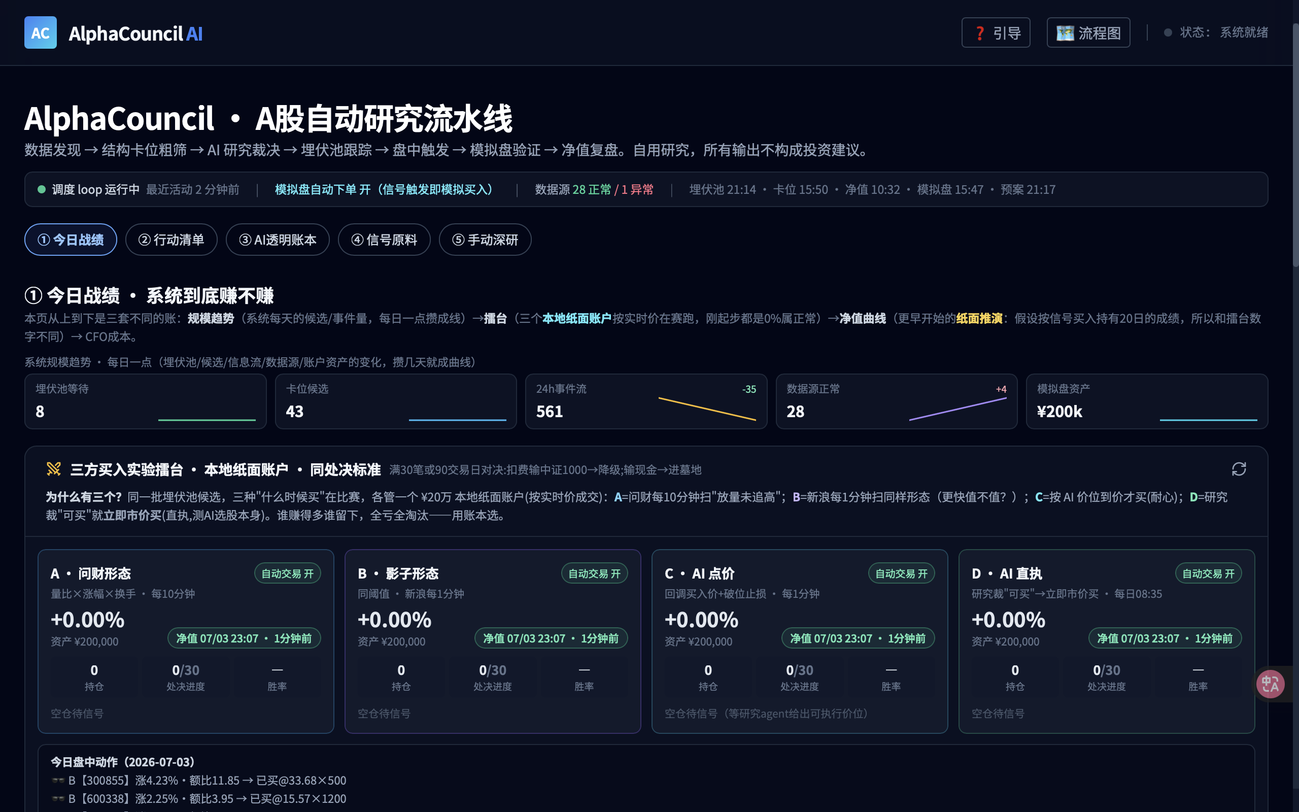Click the 净值 07/03 23:07 badge on card C
Viewport: 1299px width, 812px height.
858,638
